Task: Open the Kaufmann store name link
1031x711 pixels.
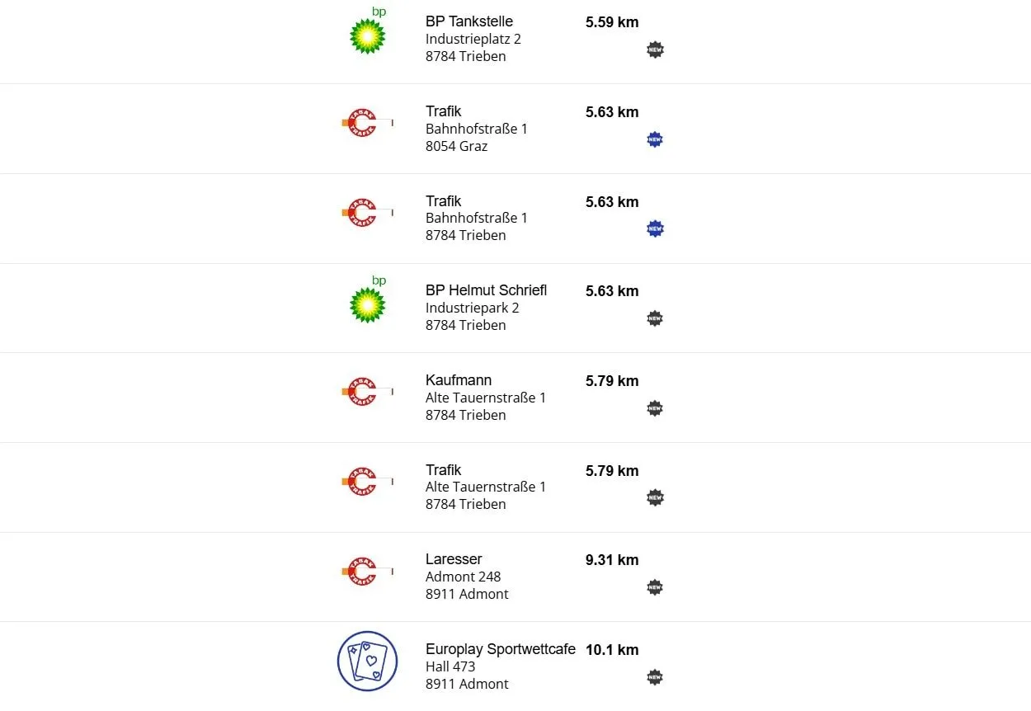Action: tap(459, 380)
